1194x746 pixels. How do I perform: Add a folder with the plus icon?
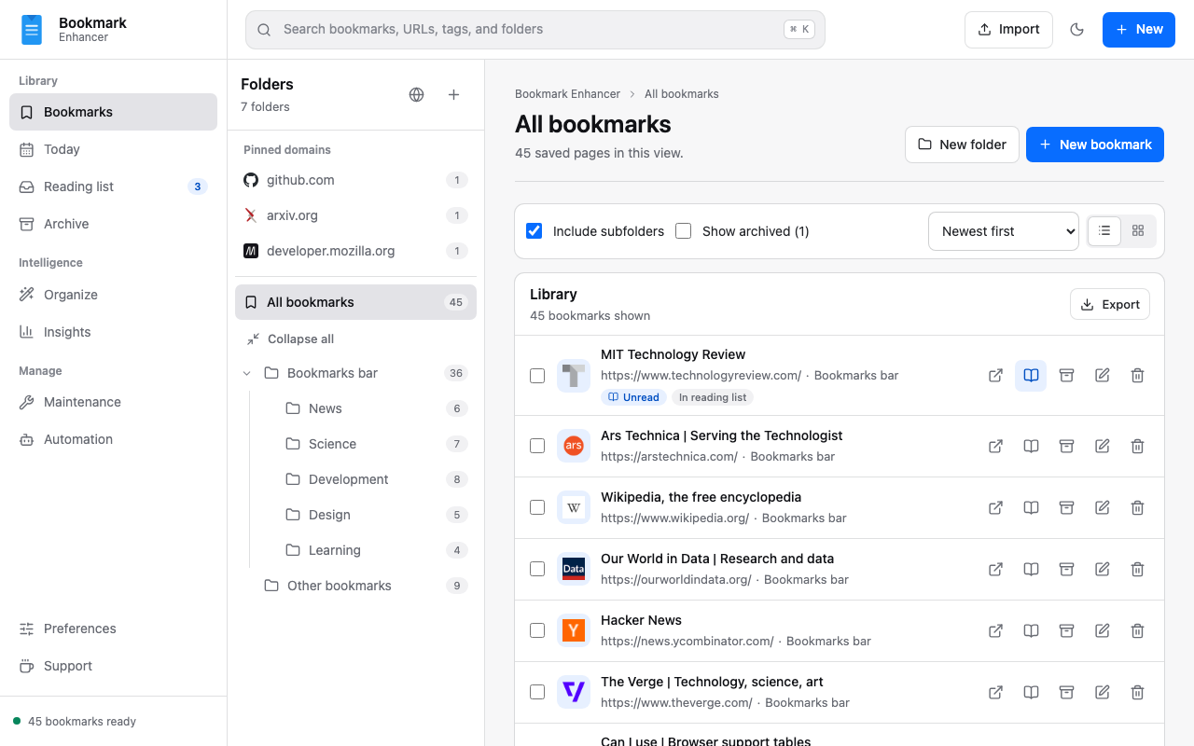click(x=454, y=94)
